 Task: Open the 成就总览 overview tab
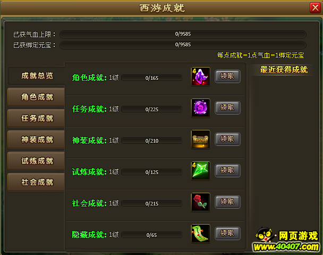click(37, 76)
